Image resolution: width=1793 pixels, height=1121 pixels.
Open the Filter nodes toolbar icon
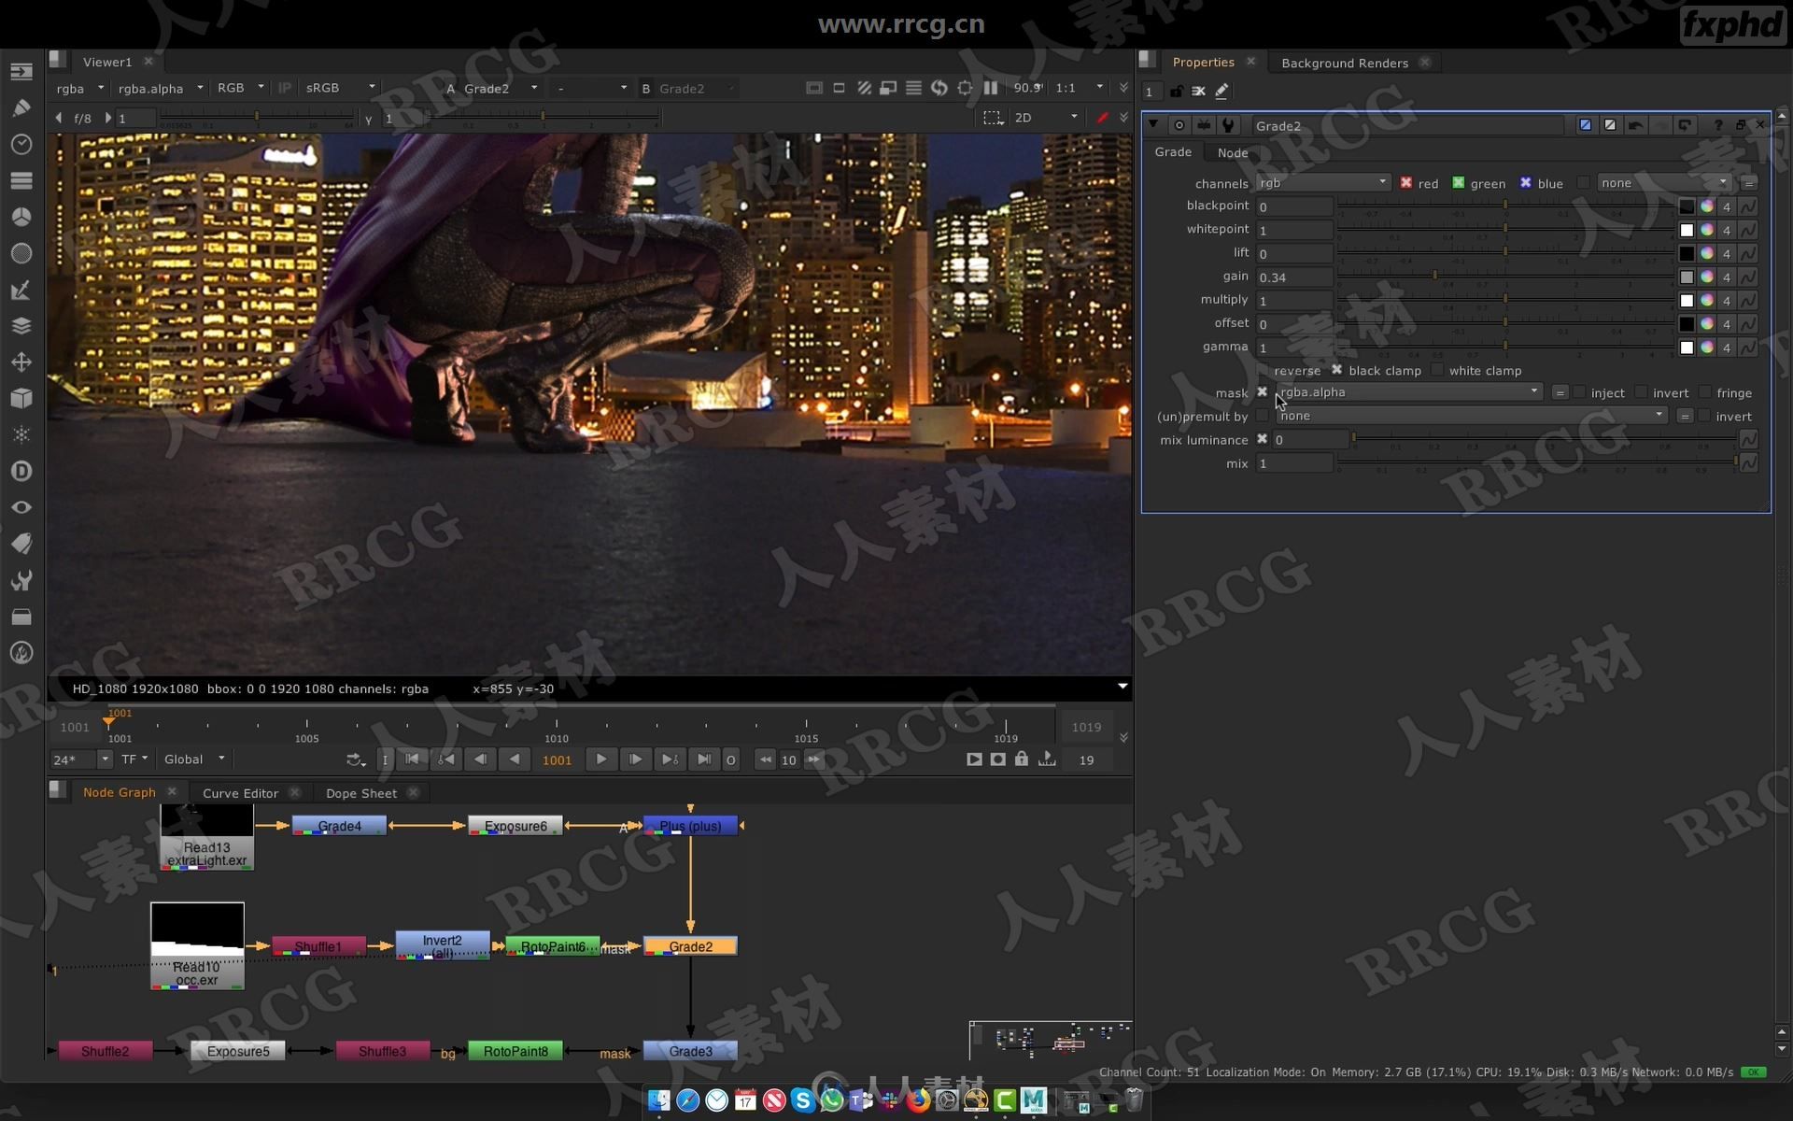pyautogui.click(x=21, y=253)
